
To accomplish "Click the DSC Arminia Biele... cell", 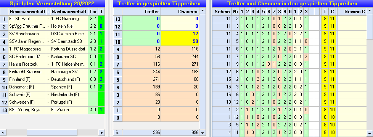I will point(69,34).
